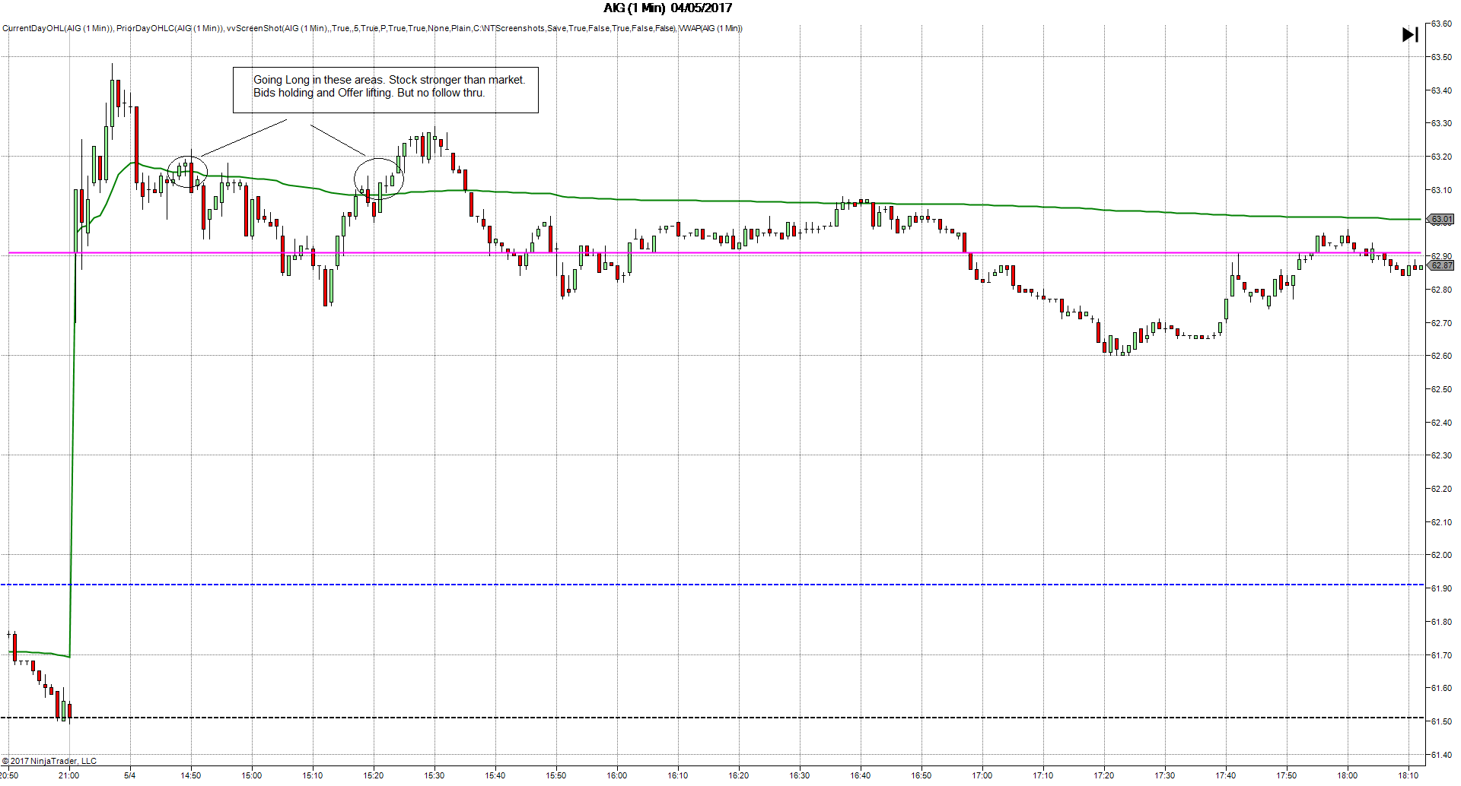Screen dimensions: 1461x786
Task: Click the NinjaTrader, LLC copyright text
Action: pyautogui.click(x=49, y=761)
